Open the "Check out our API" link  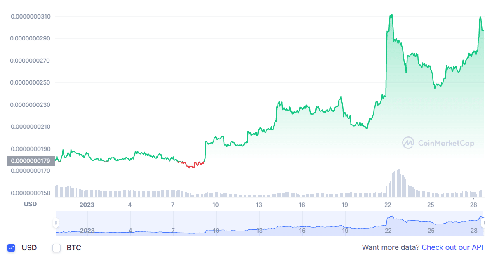tap(452, 247)
